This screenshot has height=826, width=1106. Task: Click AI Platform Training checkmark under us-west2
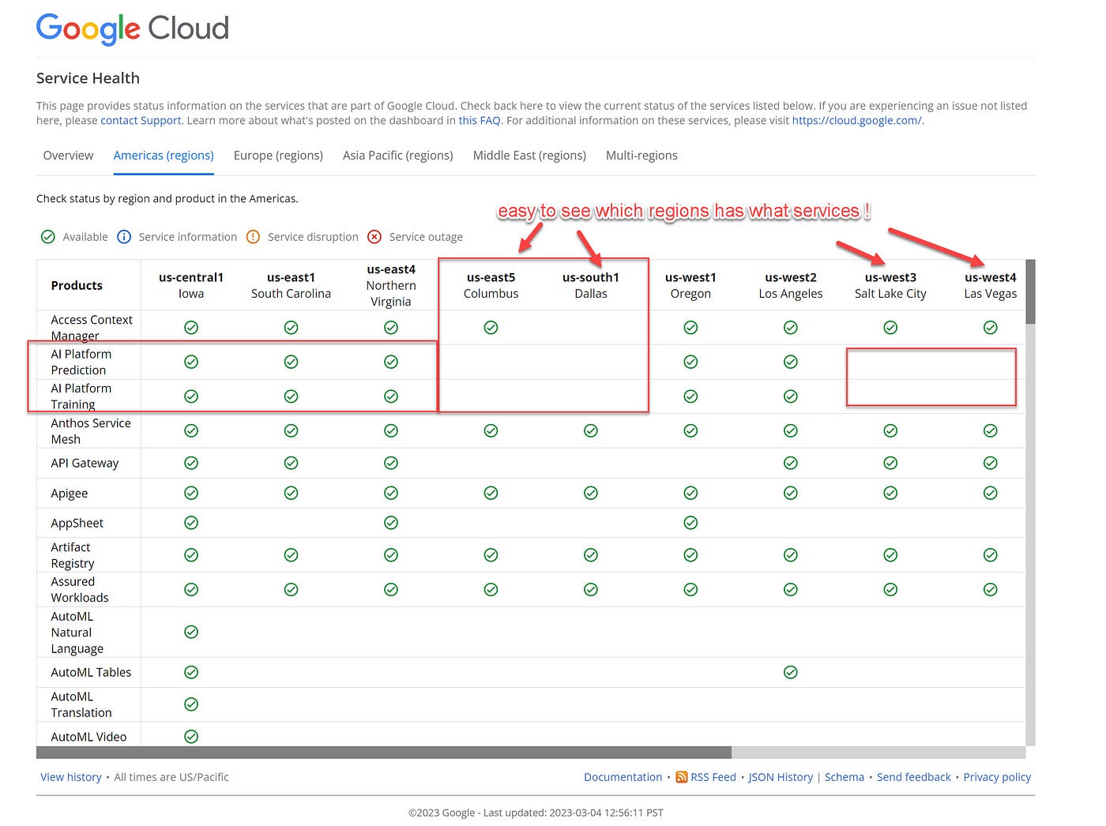791,396
